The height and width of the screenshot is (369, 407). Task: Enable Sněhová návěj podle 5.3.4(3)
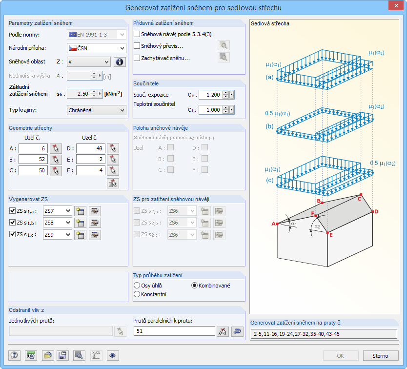[x=137, y=34]
